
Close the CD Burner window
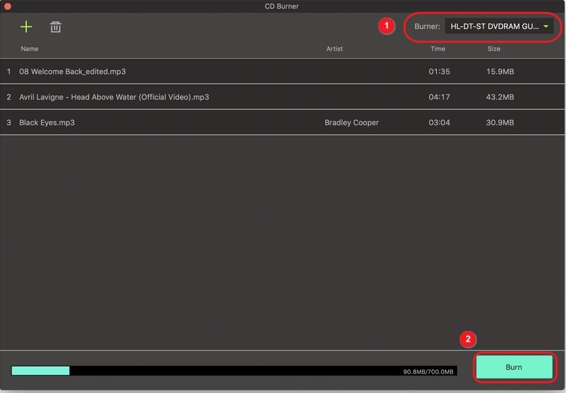[7, 6]
